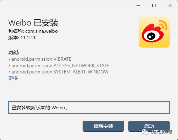
Task: Maximize the installer window
Action: click(x=154, y=6)
